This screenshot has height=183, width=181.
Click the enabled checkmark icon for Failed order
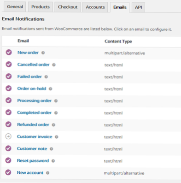(9, 76)
